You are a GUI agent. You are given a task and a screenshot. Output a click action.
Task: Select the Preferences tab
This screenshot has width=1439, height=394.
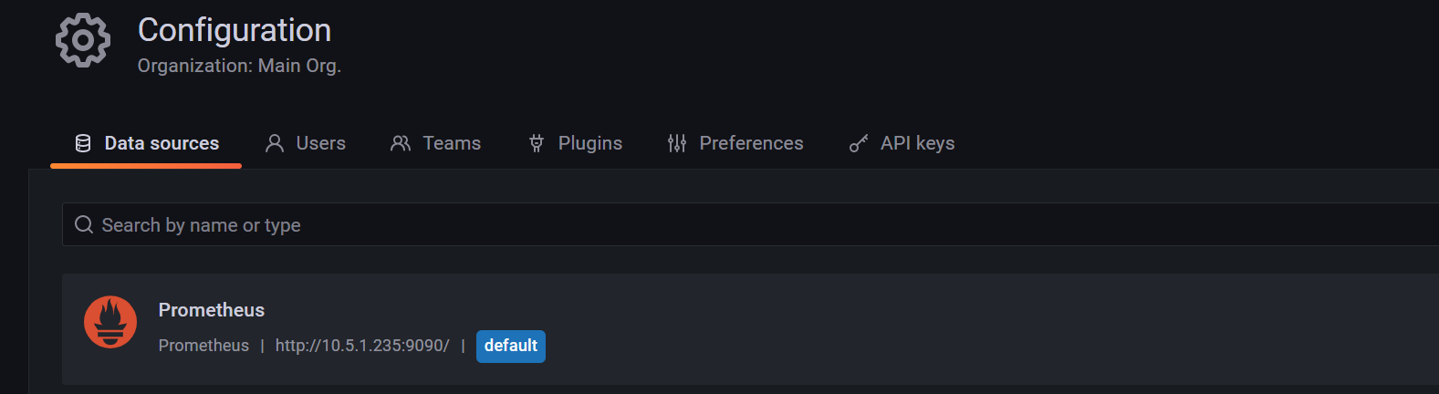(751, 143)
